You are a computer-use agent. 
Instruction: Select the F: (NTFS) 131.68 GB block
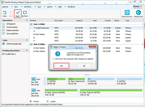(129, 81)
